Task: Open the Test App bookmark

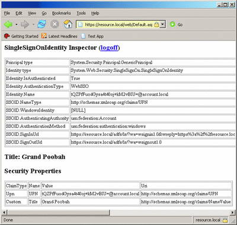Action: coord(92,36)
